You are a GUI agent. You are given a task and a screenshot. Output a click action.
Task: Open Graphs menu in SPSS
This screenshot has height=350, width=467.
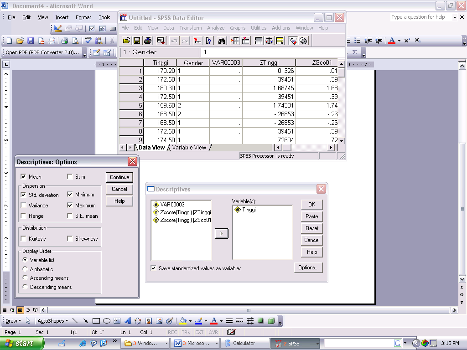coord(238,28)
